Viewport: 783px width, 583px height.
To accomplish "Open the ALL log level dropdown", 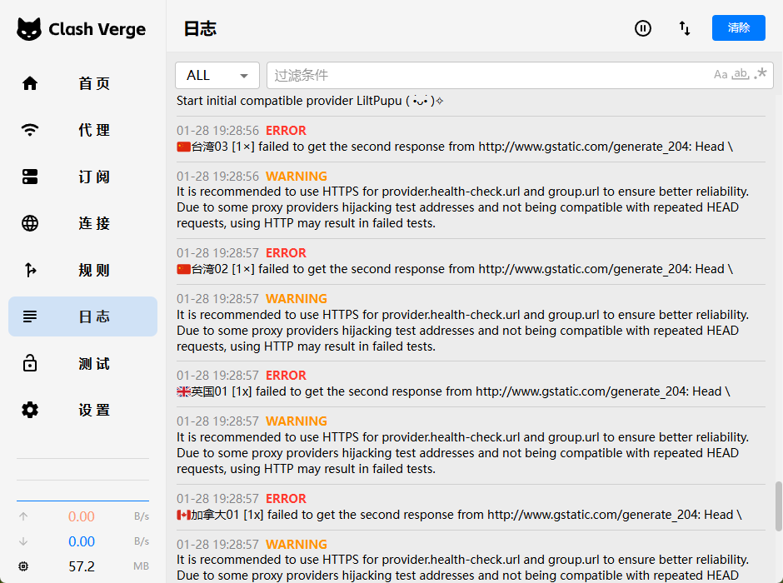I will tap(217, 75).
